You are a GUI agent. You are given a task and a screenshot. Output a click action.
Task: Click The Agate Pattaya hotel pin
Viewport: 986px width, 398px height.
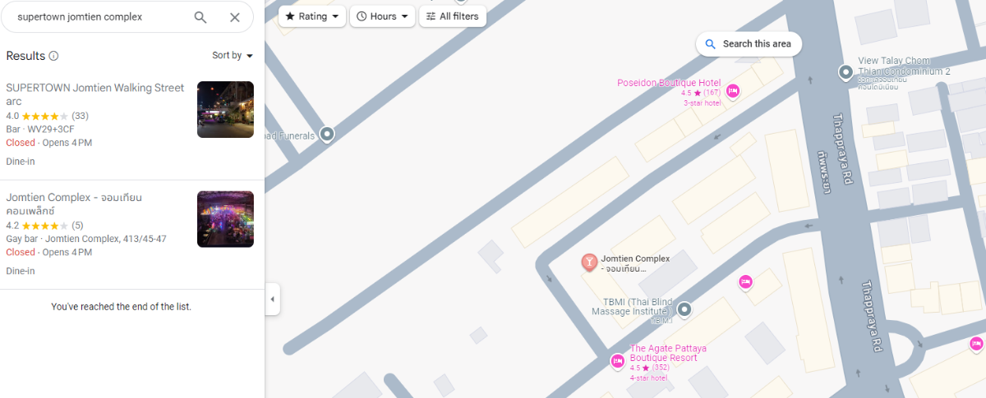click(x=618, y=360)
